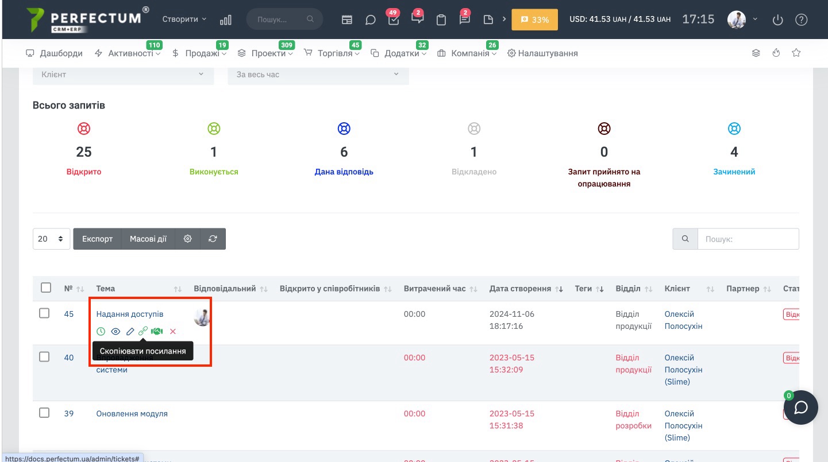Screen dimensions: 828x462
Task: Expand the Проекти menu
Action: click(265, 53)
